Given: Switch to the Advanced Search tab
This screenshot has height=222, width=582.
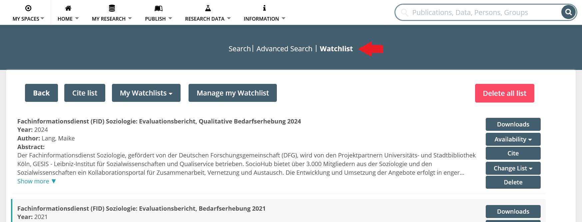Looking at the screenshot, I should tap(284, 49).
